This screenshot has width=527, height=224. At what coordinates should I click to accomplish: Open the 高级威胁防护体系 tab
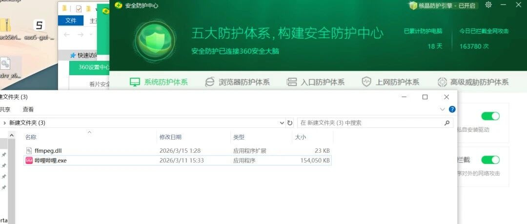[473, 82]
